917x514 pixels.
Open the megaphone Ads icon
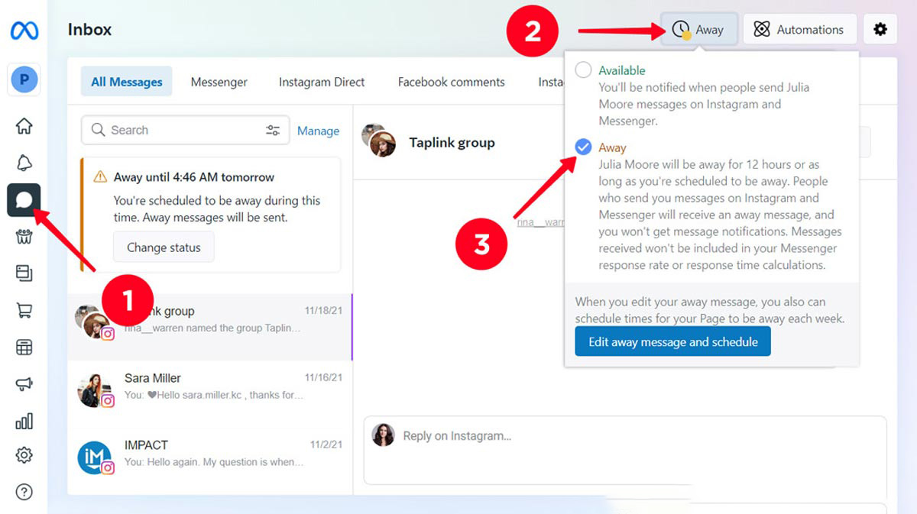click(24, 384)
